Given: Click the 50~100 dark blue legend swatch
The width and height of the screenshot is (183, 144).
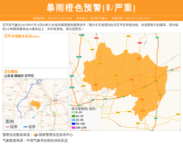Looking at the screenshot, I should tap(73, 124).
